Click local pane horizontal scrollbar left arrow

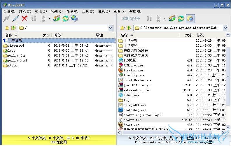pos(120,133)
